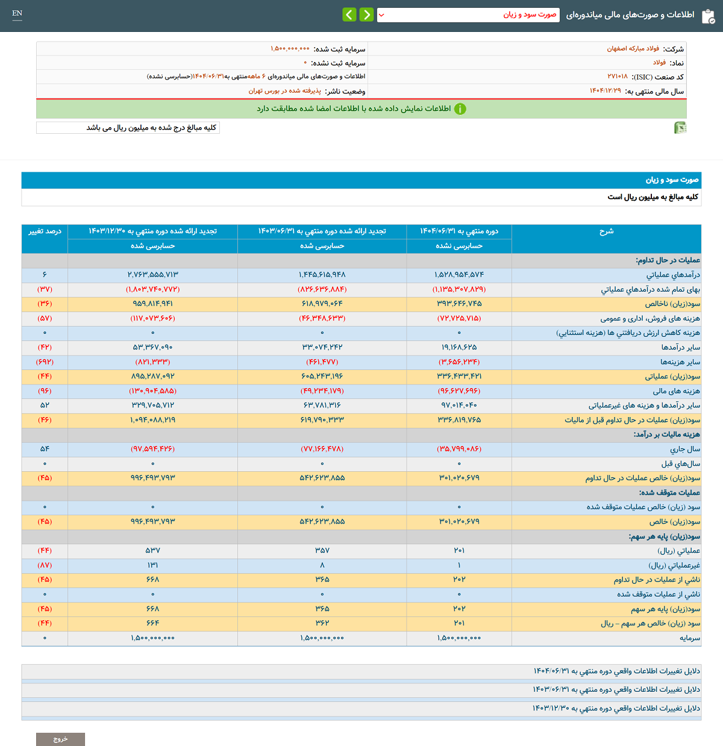Click company name فولاد مبارکه اصفهان
The image size is (723, 746).
633,49
